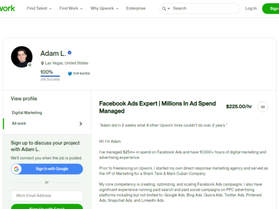This screenshot has width=279, height=209.
Task: Click Sign In with Google button
Action: 47,169
